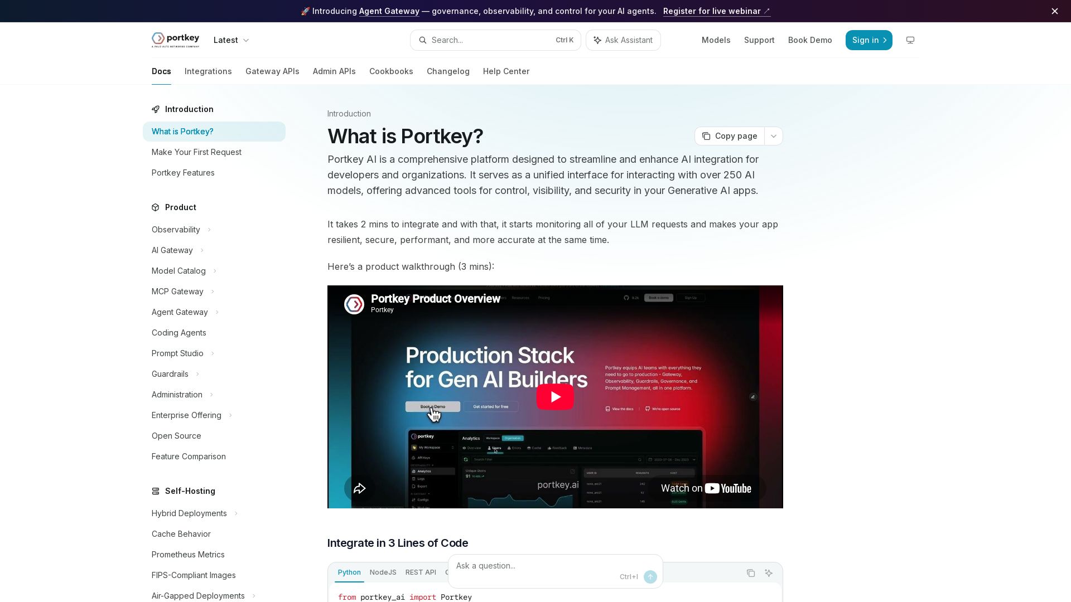This screenshot has height=602, width=1071.
Task: Click the Portkey logo
Action: point(175,40)
